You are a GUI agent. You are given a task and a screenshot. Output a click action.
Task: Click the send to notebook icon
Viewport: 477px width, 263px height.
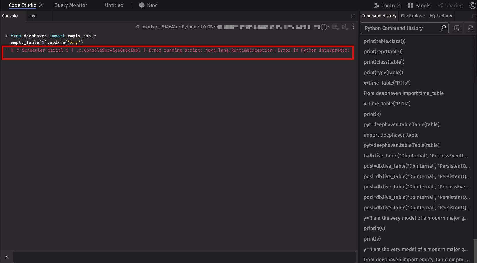coord(471,28)
